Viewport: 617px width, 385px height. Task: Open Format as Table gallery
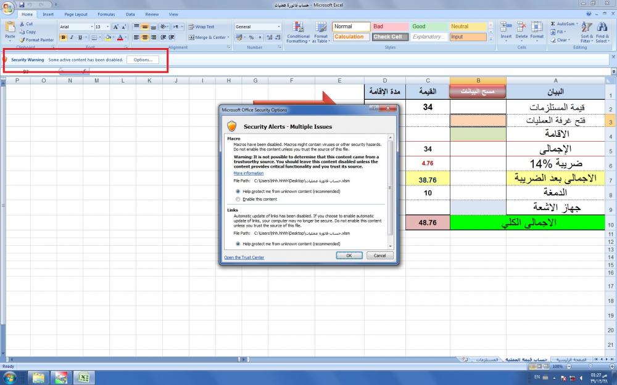point(321,32)
